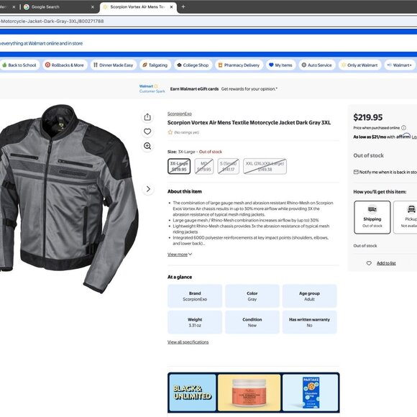Open Dinner Made Easy category

[x=114, y=65]
